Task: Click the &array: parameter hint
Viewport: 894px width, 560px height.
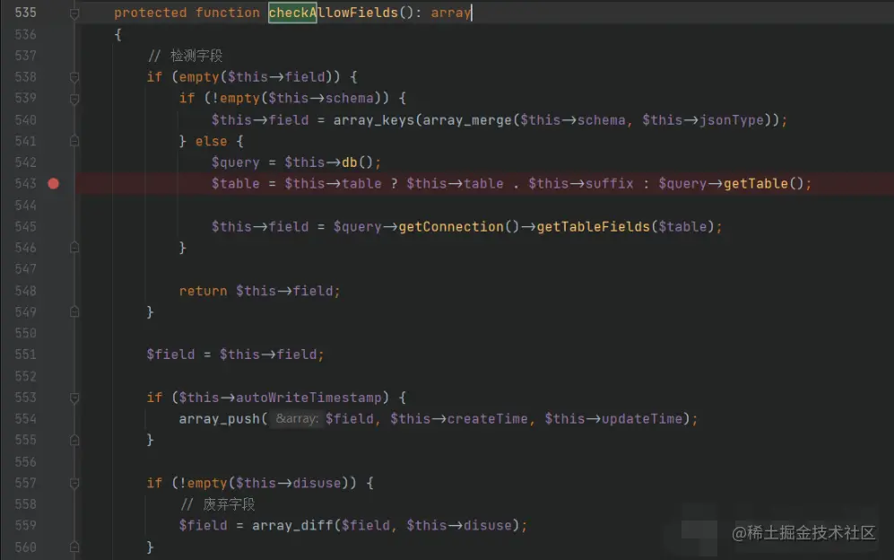Action: point(297,419)
